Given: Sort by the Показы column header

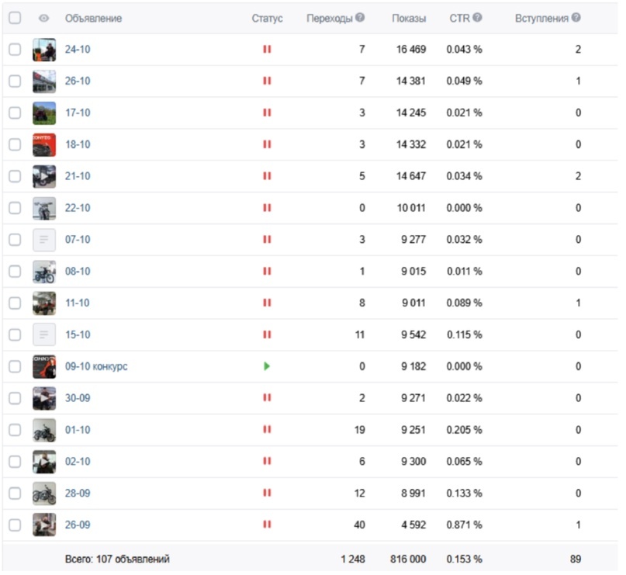Looking at the screenshot, I should click(409, 19).
